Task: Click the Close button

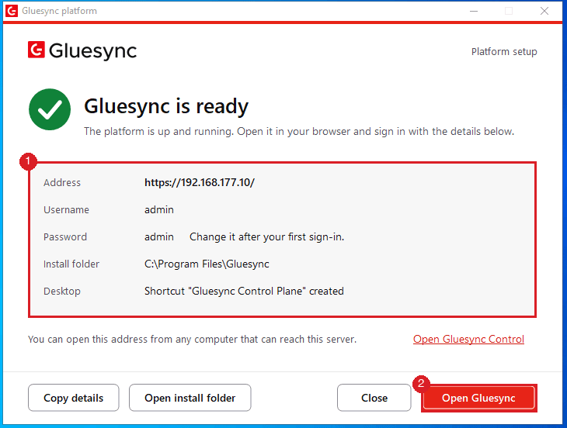Action: point(374,398)
